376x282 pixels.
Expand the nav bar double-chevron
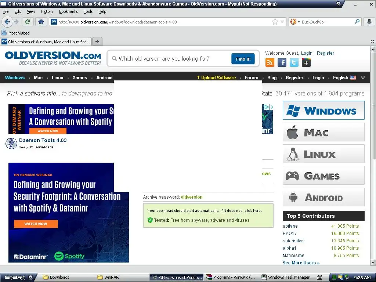point(363,77)
